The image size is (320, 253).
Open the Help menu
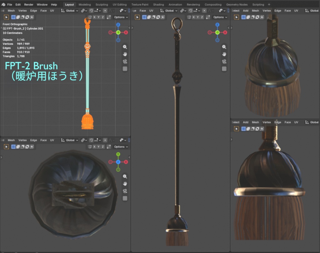[x=54, y=4]
